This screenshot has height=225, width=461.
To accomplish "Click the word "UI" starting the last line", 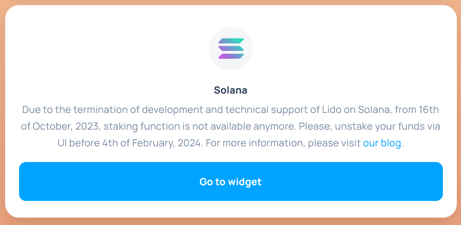I will (x=63, y=143).
